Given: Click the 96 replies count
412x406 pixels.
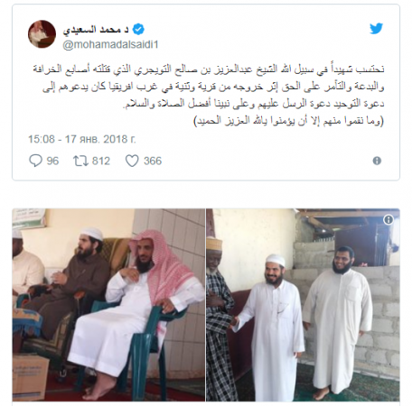Looking at the screenshot, I should 52,161.
